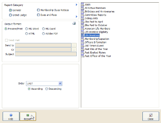Viewport: 161px width, 123px height.
Task: Click the icon next to Past Exalted Rulers
Action: coord(83,53)
